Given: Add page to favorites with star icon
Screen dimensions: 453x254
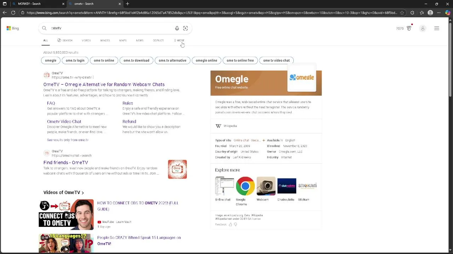Looking at the screenshot, I should coord(402,13).
